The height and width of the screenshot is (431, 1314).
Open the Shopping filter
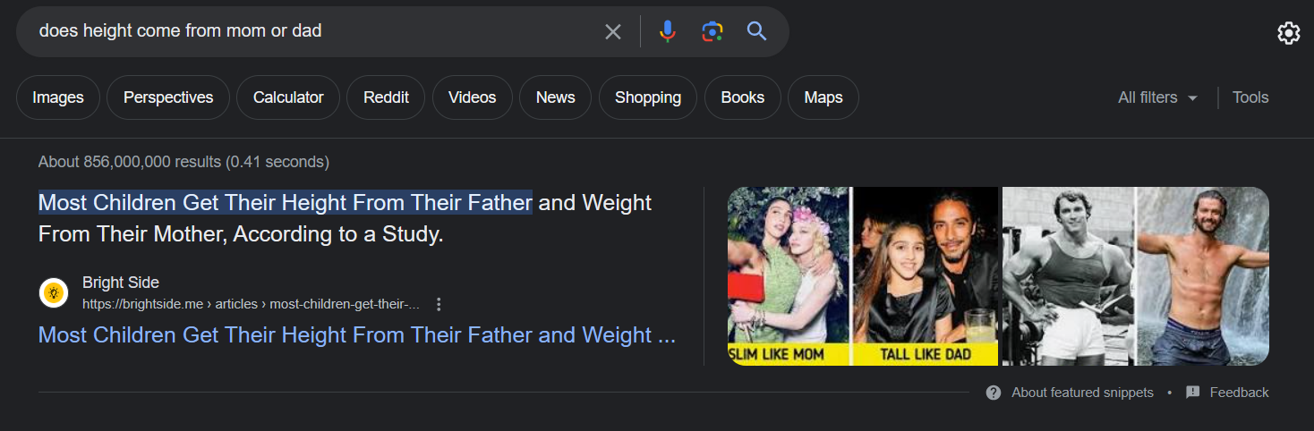point(647,97)
